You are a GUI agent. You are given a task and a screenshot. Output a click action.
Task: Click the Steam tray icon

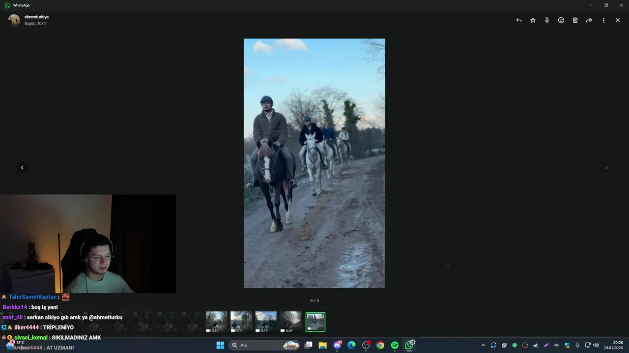pyautogui.click(x=536, y=345)
